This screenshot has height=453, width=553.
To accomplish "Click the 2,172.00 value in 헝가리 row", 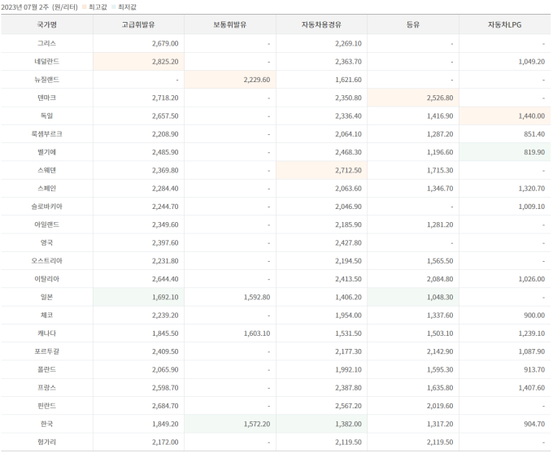I will pos(165,442).
